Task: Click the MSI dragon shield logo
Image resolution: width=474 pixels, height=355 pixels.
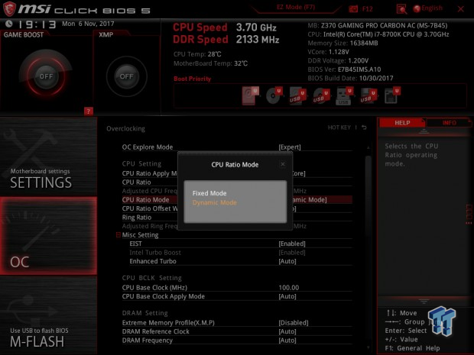Action: [x=9, y=8]
